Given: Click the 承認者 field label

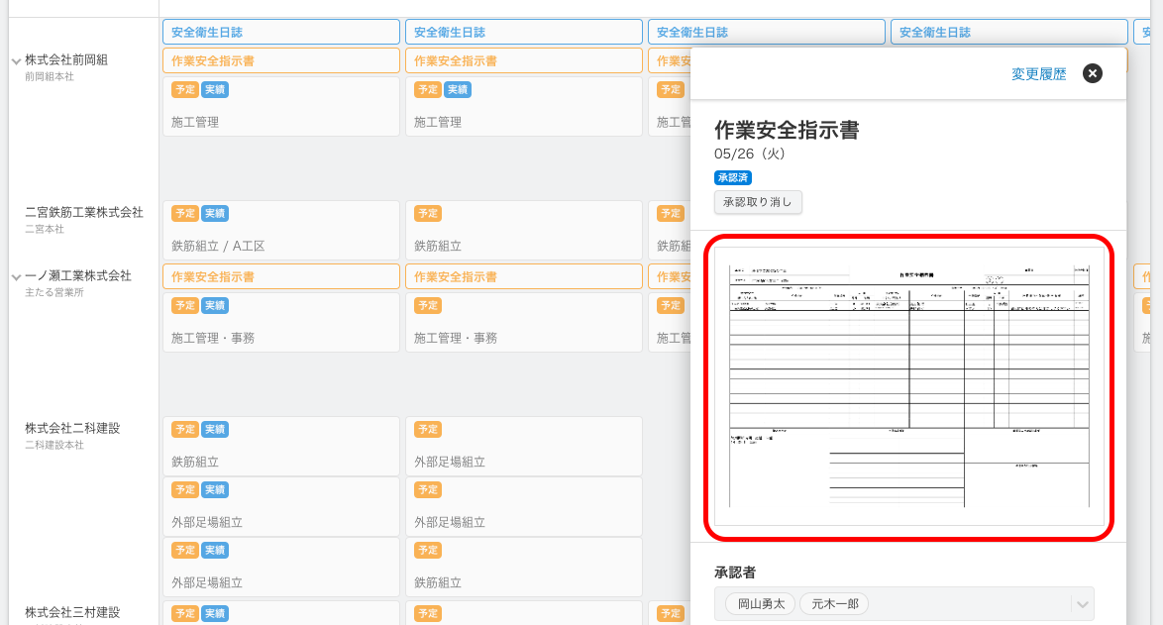Looking at the screenshot, I should (x=735, y=573).
